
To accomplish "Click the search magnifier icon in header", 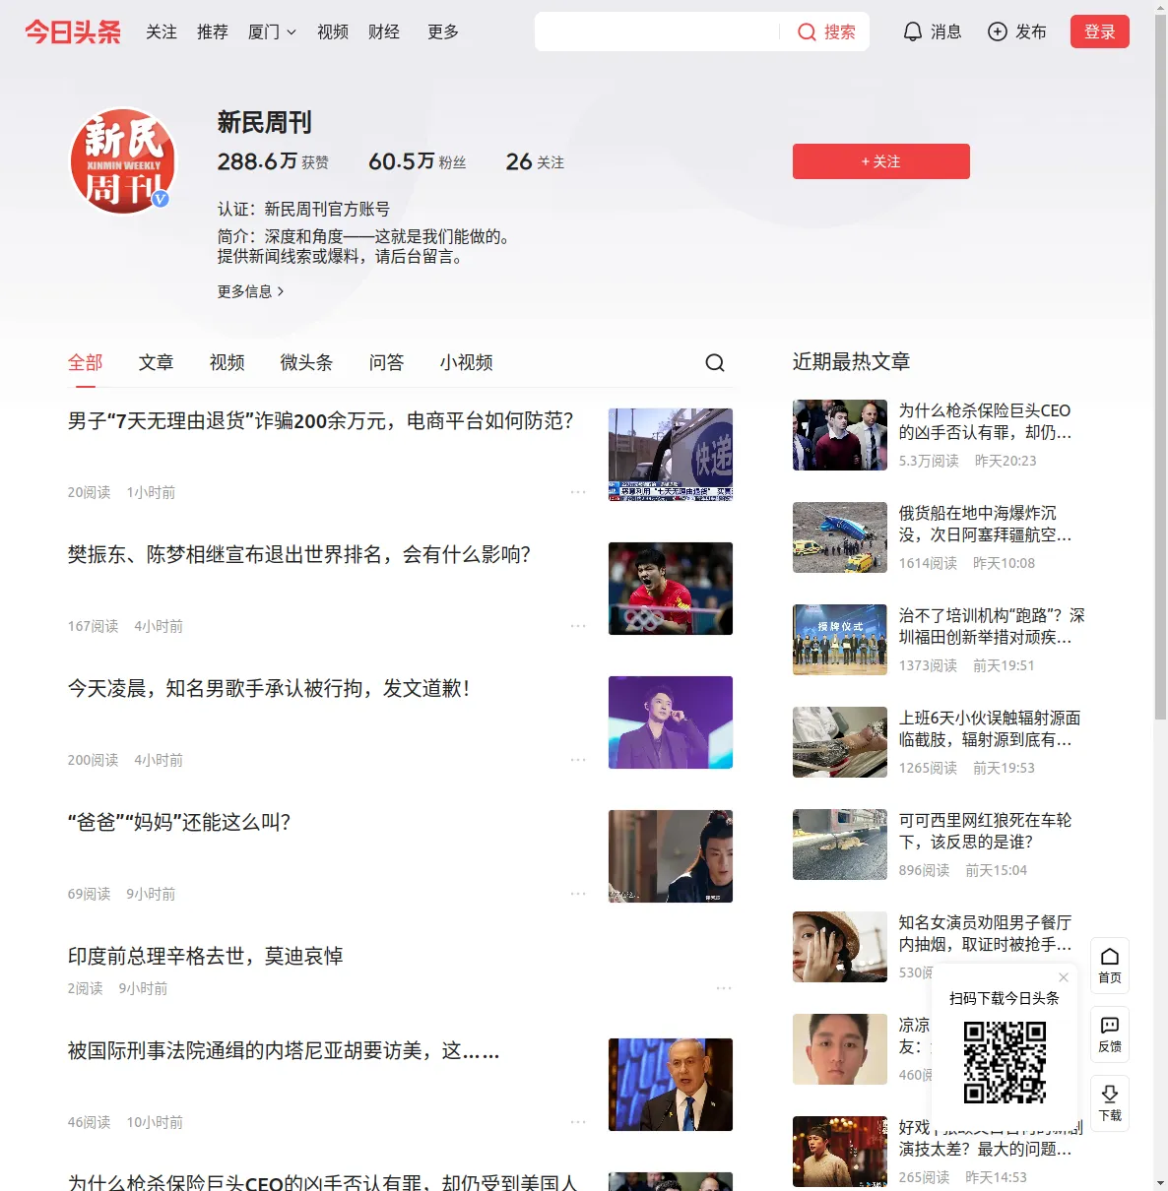I will [x=807, y=32].
